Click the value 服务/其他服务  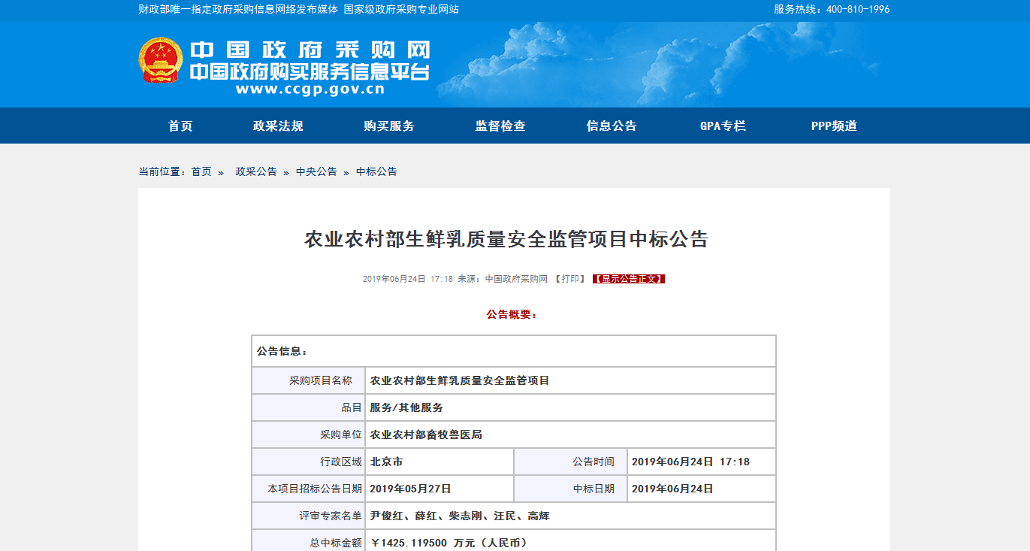[x=406, y=407]
